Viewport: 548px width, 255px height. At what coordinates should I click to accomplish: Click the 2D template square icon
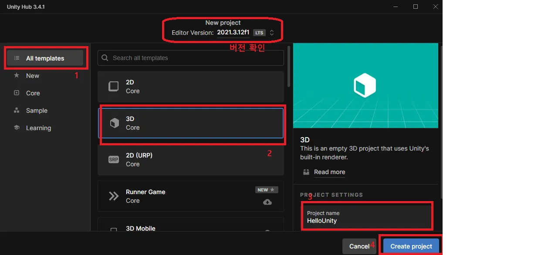click(113, 86)
